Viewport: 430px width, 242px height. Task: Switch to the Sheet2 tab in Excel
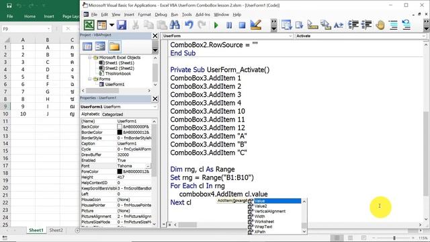(x=56, y=231)
